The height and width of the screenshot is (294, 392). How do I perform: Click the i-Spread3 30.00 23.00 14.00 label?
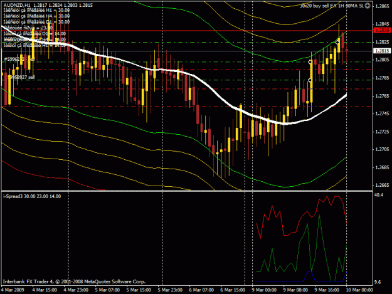point(32,196)
